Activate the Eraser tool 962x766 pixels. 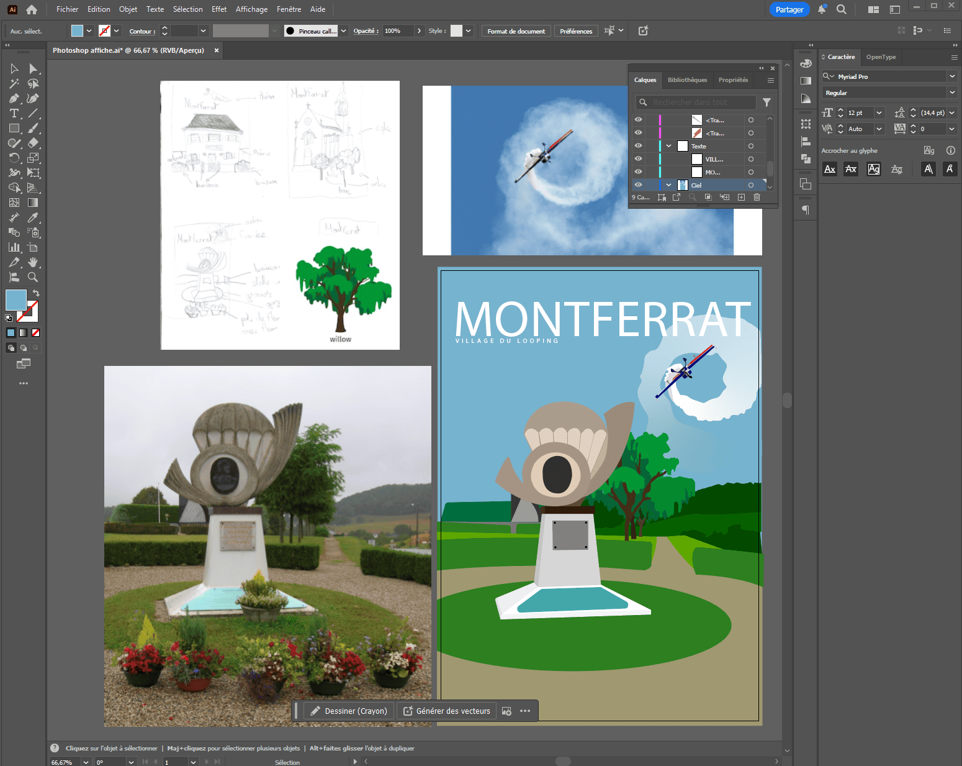[x=34, y=143]
